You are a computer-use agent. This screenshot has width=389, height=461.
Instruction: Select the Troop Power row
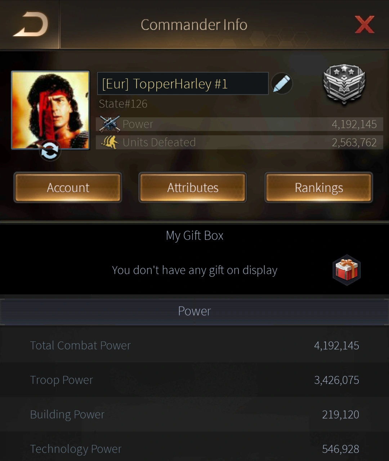(194, 380)
